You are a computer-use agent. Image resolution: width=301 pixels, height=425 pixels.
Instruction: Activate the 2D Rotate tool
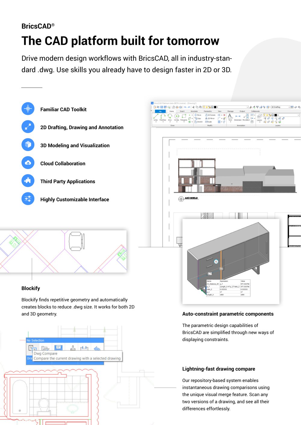(x=210, y=115)
